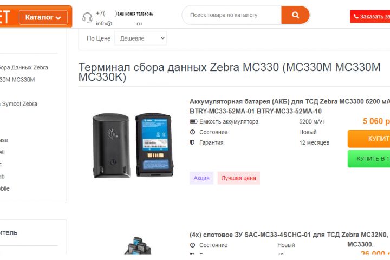Screen dimensions: 390x260
Task: Click the phone icon on red callback button
Action: pyautogui.click(x=356, y=16)
